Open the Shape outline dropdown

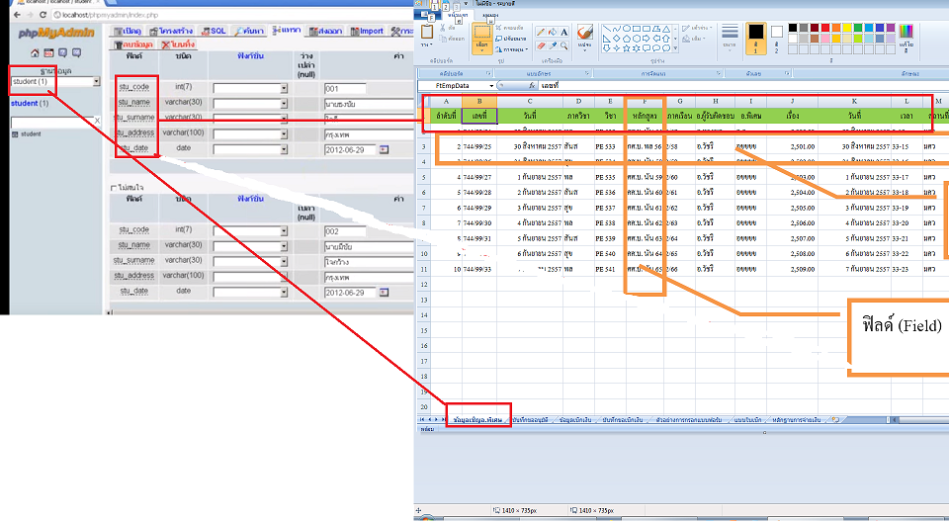pyautogui.click(x=697, y=29)
